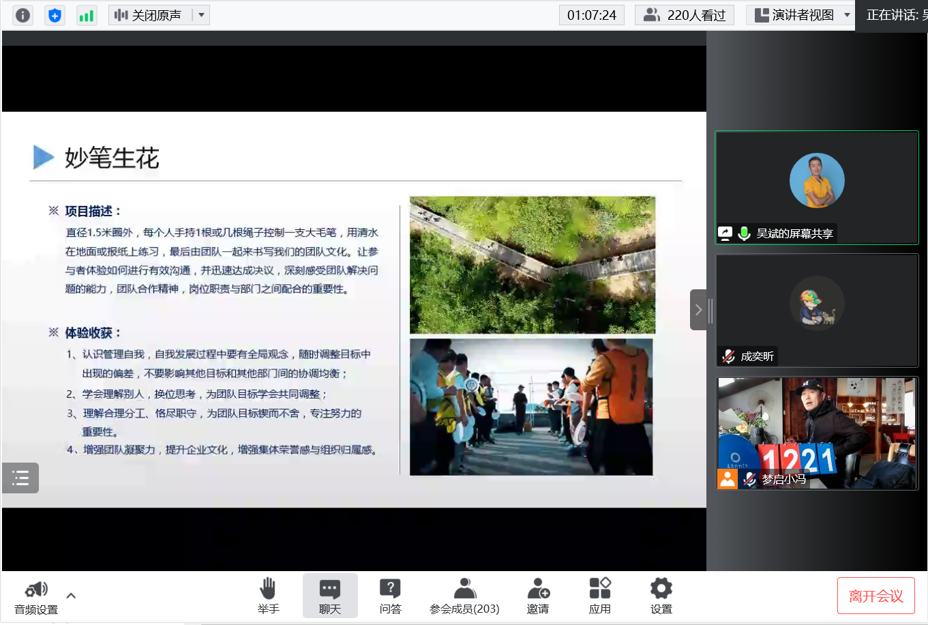Open 音频设置 audio settings
The width and height of the screenshot is (928, 625).
click(36, 596)
